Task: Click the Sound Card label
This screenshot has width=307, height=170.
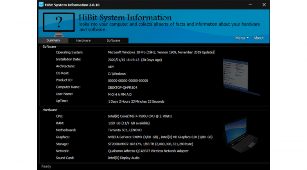Action: pyautogui.click(x=65, y=158)
